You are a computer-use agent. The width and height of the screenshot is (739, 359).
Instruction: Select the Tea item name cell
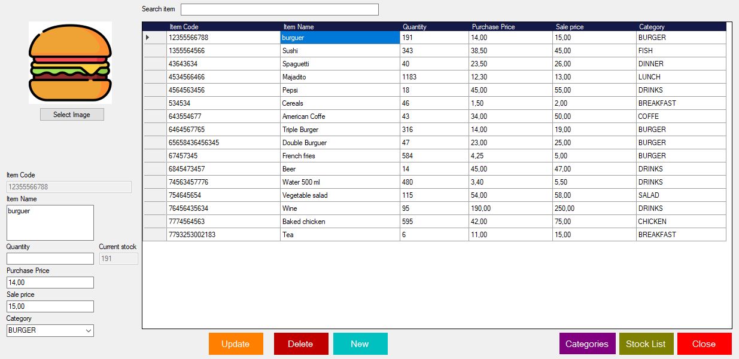coord(340,235)
